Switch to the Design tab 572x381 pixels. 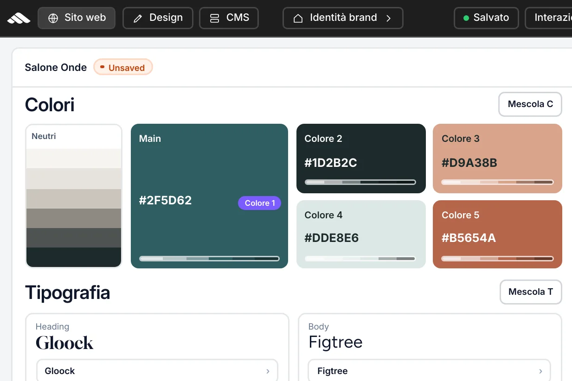pos(158,18)
